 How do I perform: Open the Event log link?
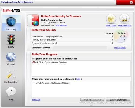click(36, 100)
